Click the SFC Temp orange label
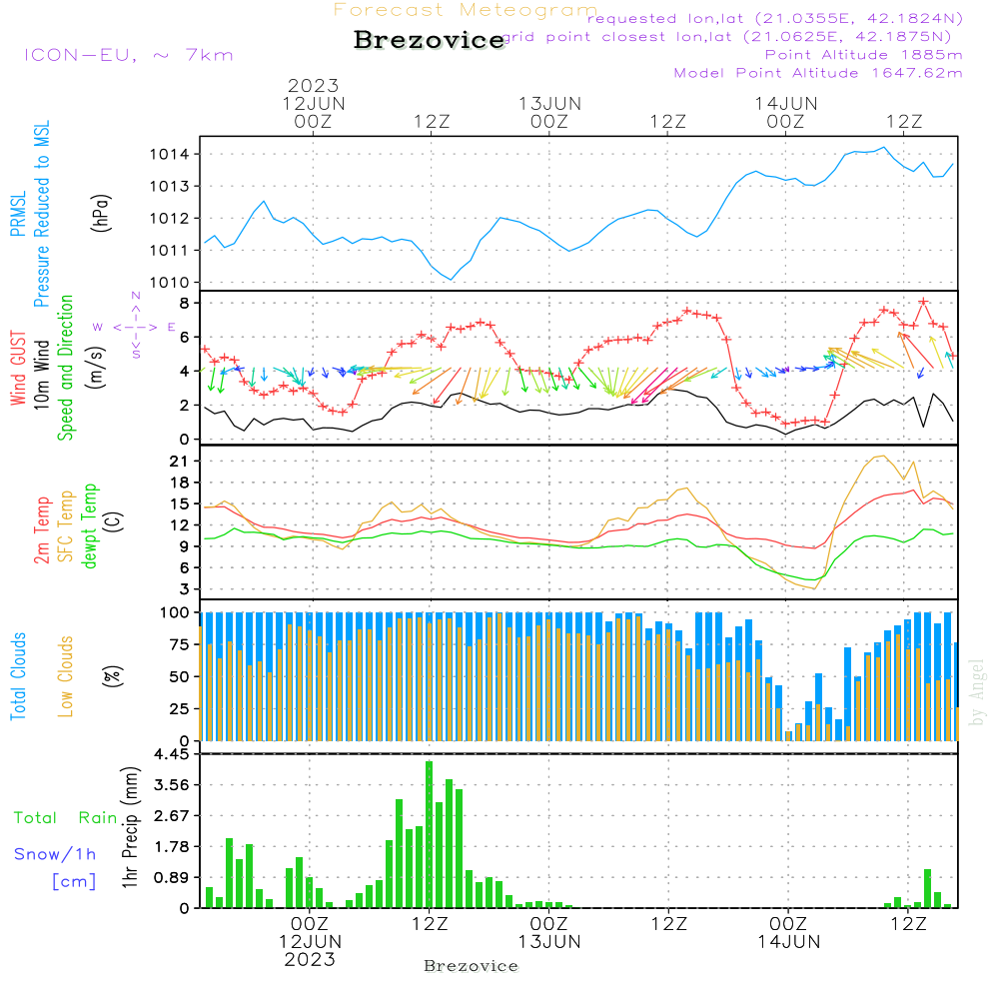The image size is (999, 999). (x=66, y=526)
